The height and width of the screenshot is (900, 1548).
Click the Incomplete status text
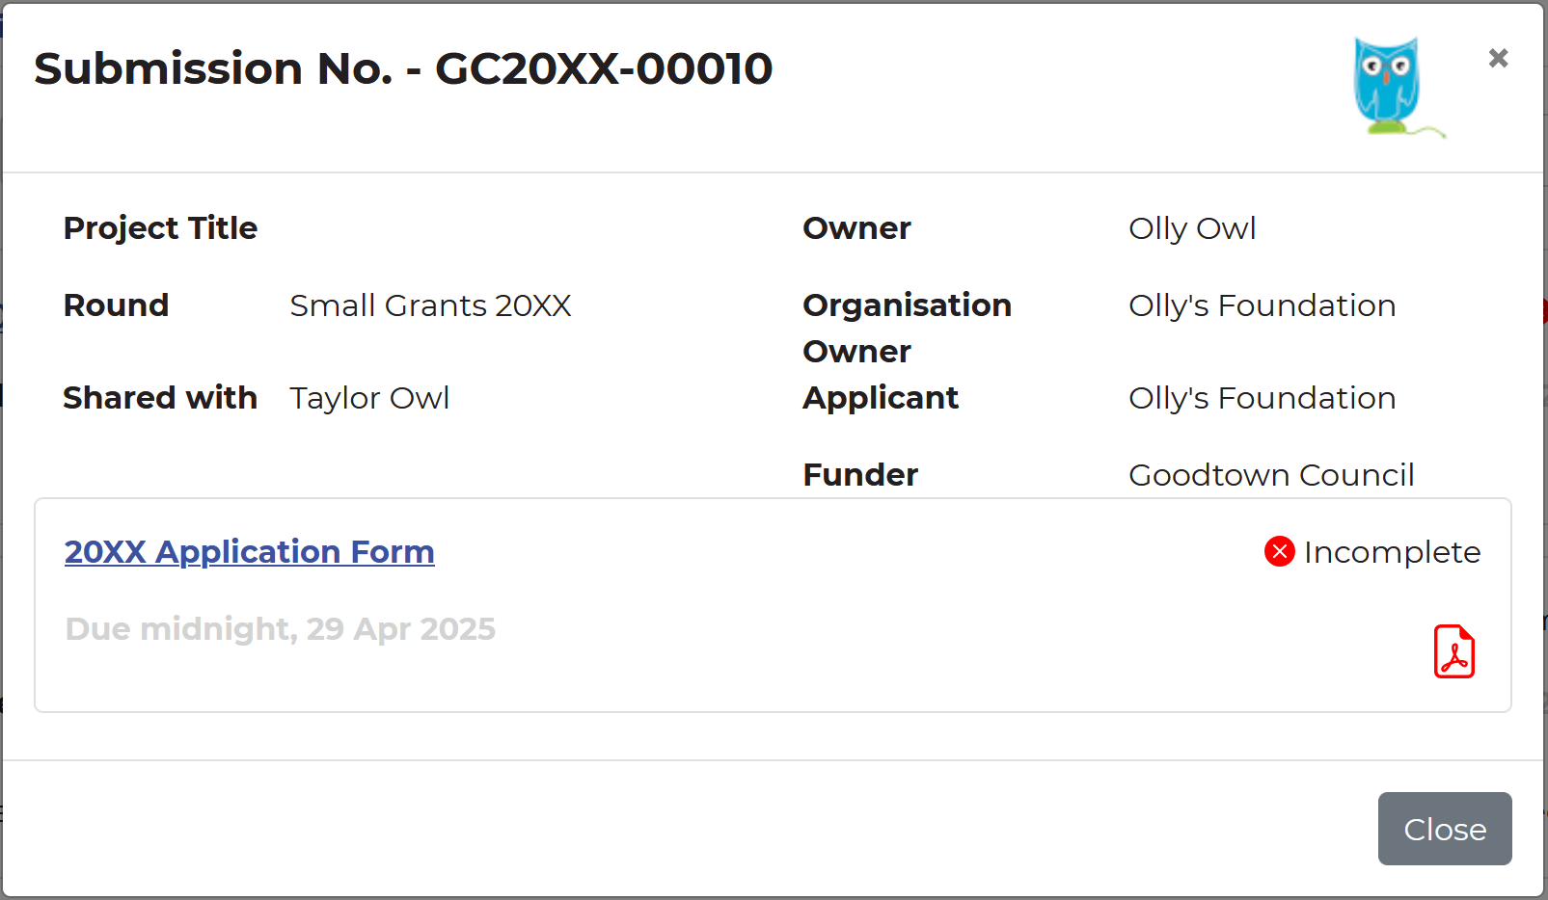1392,552
